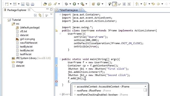The image size is (170, 96).
Task: Collapse the import statements fold marker
Action: click(60, 14)
